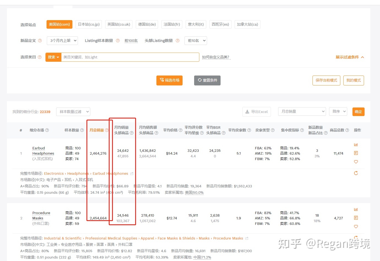
Task: Open Professional Medical Supplies breadcrumb link
Action: (x=111, y=238)
